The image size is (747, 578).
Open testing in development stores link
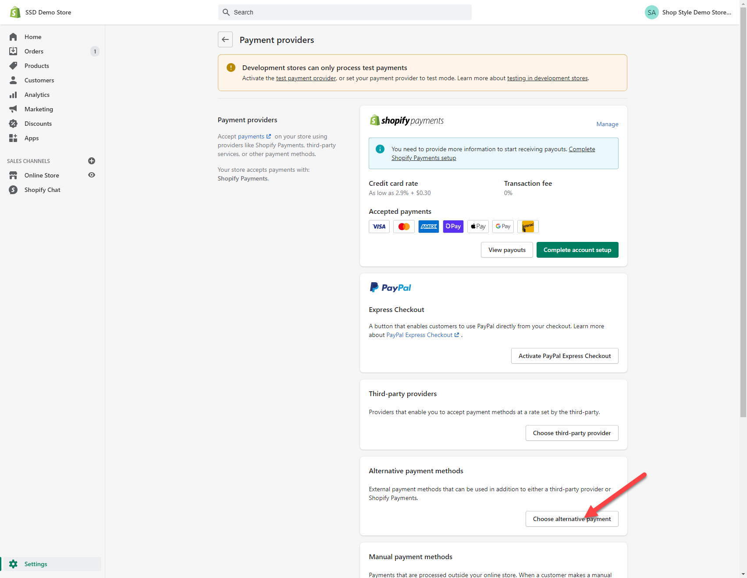pyautogui.click(x=548, y=78)
